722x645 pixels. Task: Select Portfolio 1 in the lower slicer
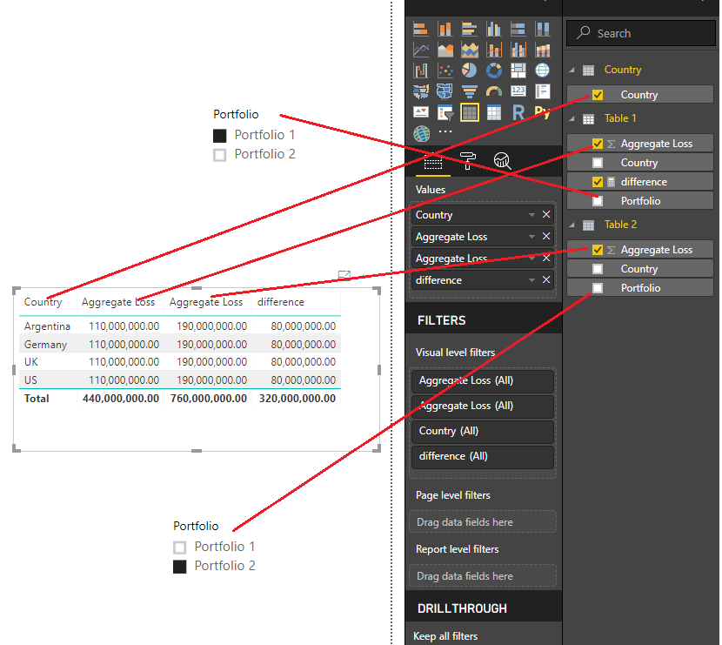point(179,548)
